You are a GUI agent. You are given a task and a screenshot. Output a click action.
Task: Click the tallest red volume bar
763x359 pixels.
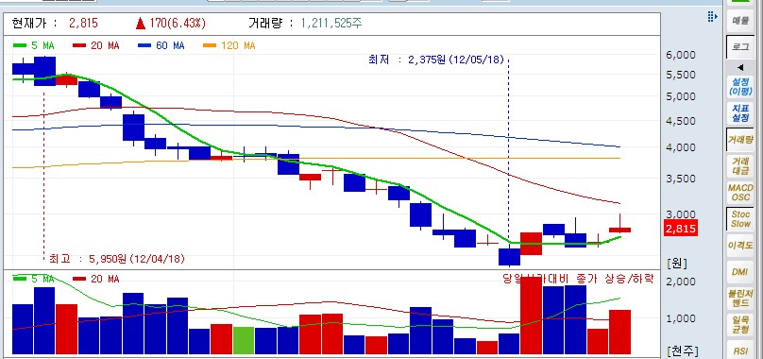coord(531,316)
